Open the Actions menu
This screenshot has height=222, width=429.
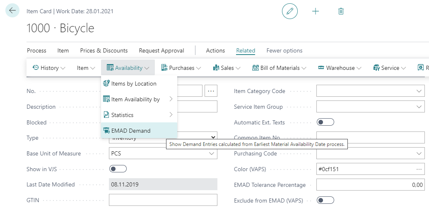[x=215, y=50]
